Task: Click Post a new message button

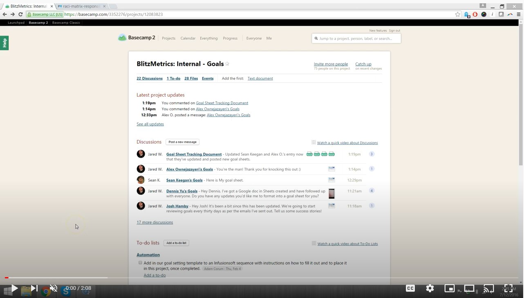Action: click(x=182, y=142)
